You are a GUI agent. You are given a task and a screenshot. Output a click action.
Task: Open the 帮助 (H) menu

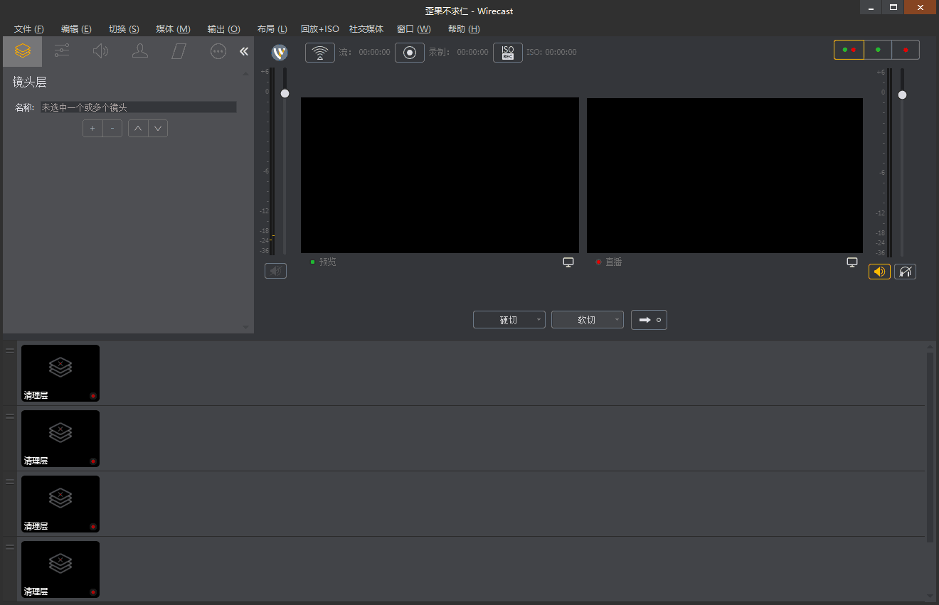point(464,29)
